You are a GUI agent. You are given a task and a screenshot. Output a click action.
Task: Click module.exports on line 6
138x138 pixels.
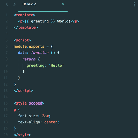click(x=29, y=46)
